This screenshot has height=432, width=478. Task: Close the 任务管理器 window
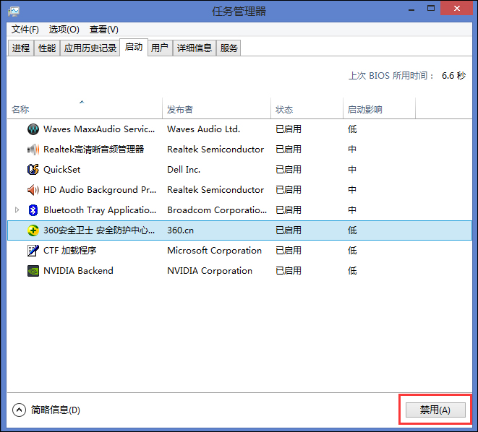click(x=456, y=9)
